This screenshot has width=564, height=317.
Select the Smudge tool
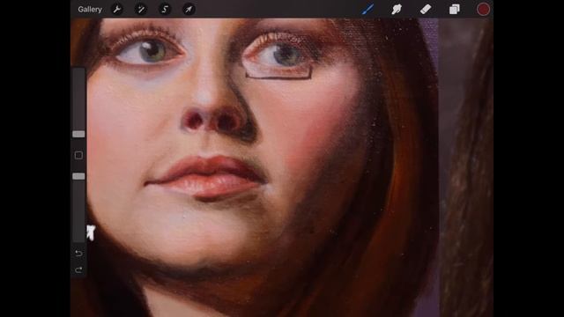[x=397, y=10]
